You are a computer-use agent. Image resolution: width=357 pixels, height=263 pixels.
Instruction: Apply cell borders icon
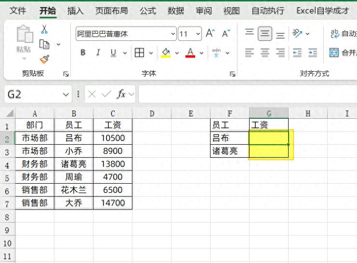click(139, 53)
